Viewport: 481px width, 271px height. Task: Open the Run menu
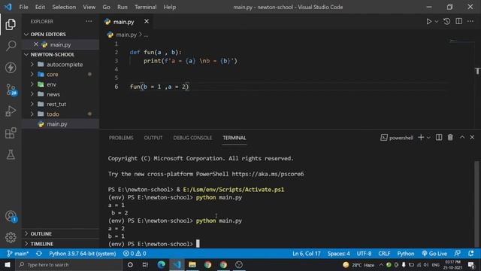click(122, 7)
